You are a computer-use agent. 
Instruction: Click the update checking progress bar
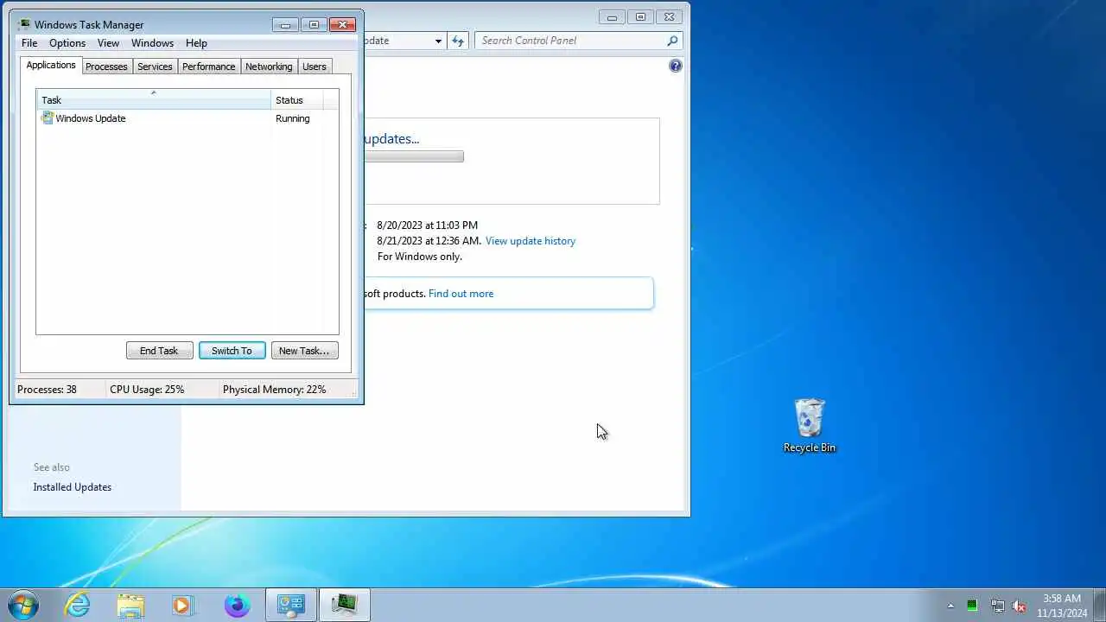414,156
